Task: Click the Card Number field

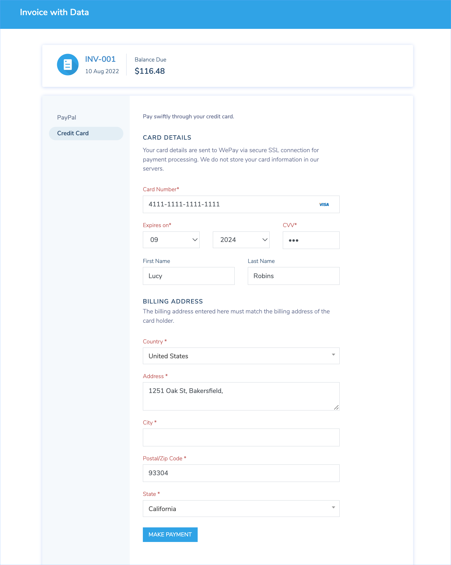Action: (x=241, y=204)
